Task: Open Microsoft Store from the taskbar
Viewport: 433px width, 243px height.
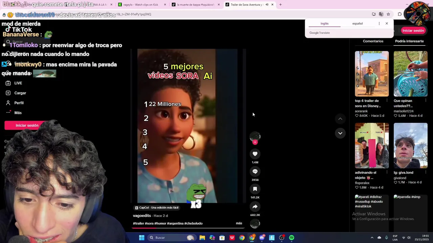Action: click(x=222, y=238)
